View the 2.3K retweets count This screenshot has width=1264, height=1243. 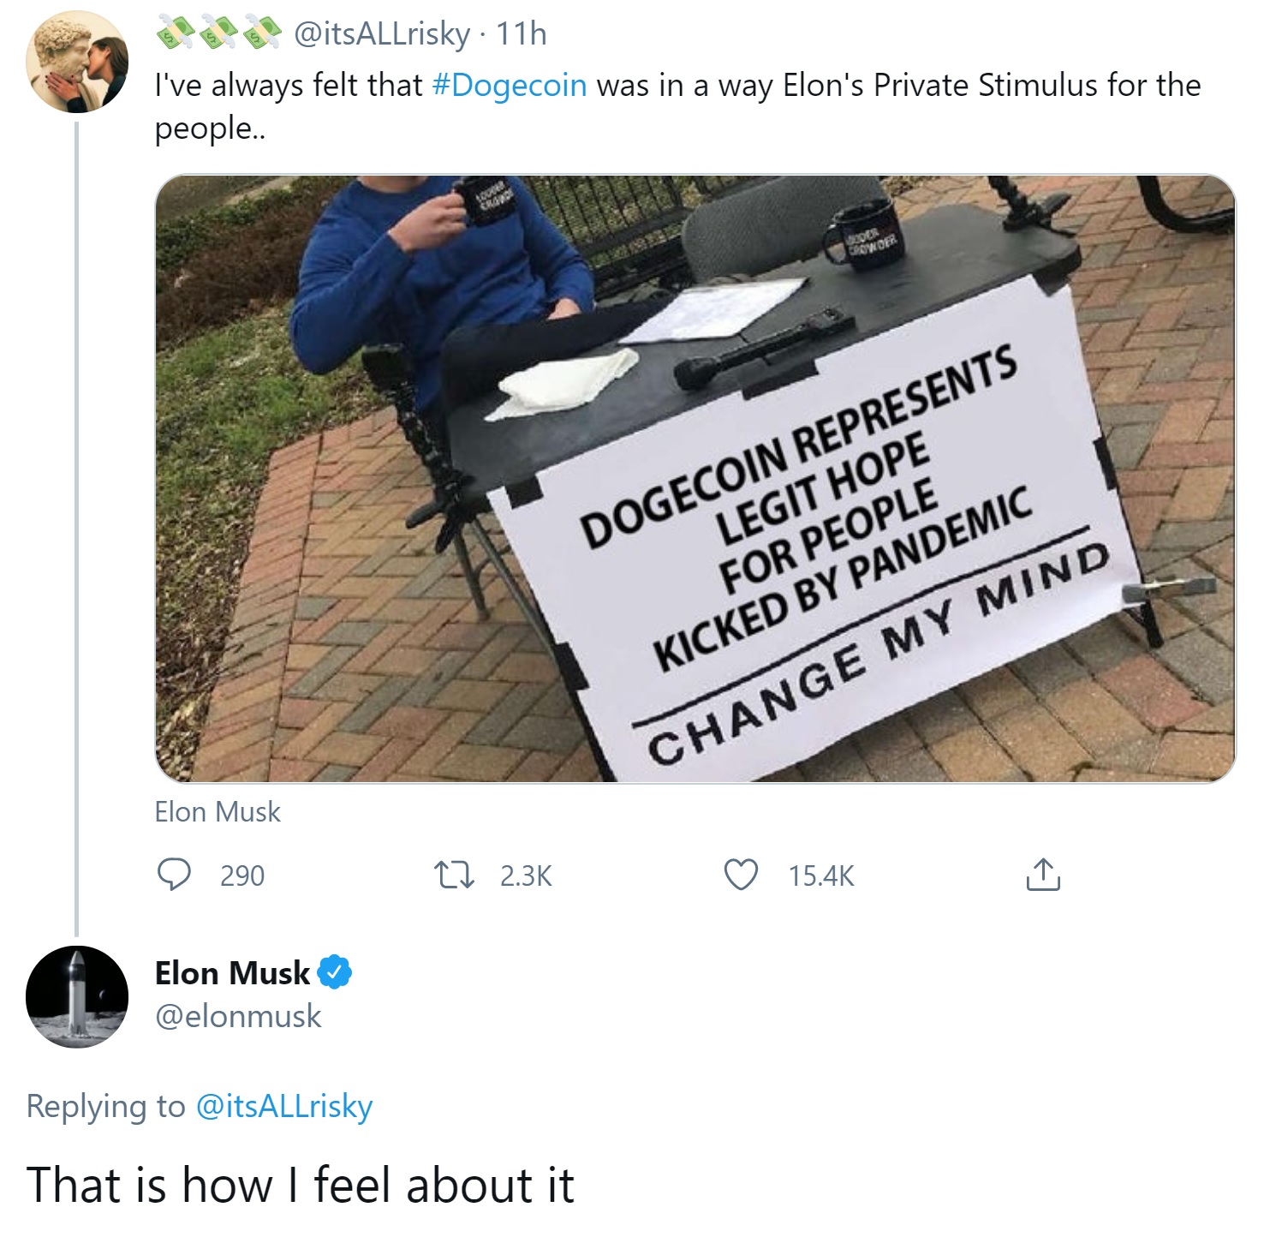(x=526, y=875)
